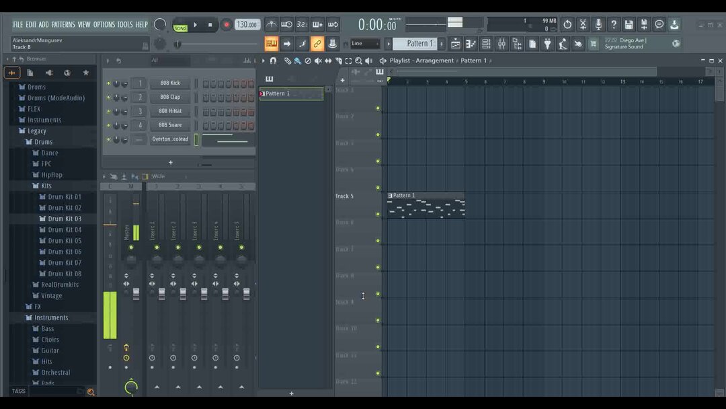The image size is (726, 409).
Task: Mute the Overton colead channel LED
Action: pos(108,139)
